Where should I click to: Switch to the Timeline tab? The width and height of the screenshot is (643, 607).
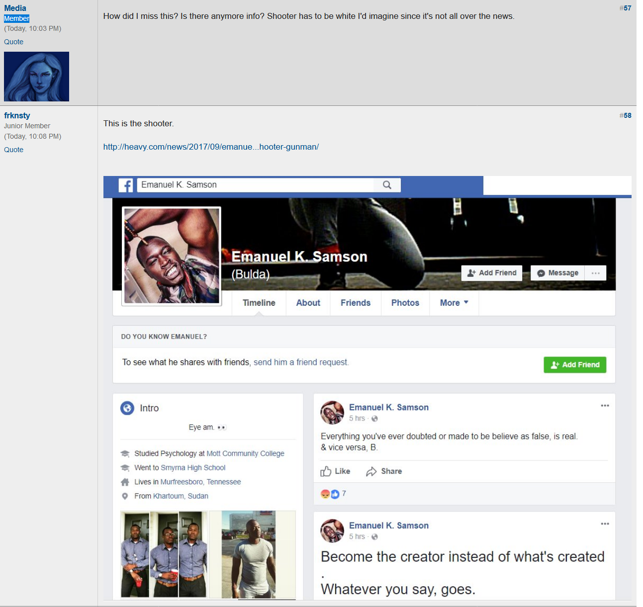[259, 303]
